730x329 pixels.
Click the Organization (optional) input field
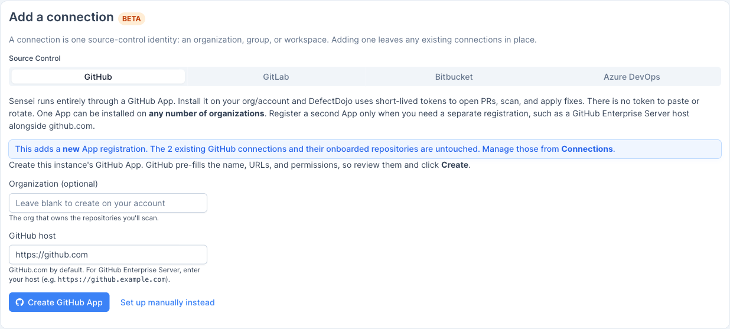click(x=108, y=203)
